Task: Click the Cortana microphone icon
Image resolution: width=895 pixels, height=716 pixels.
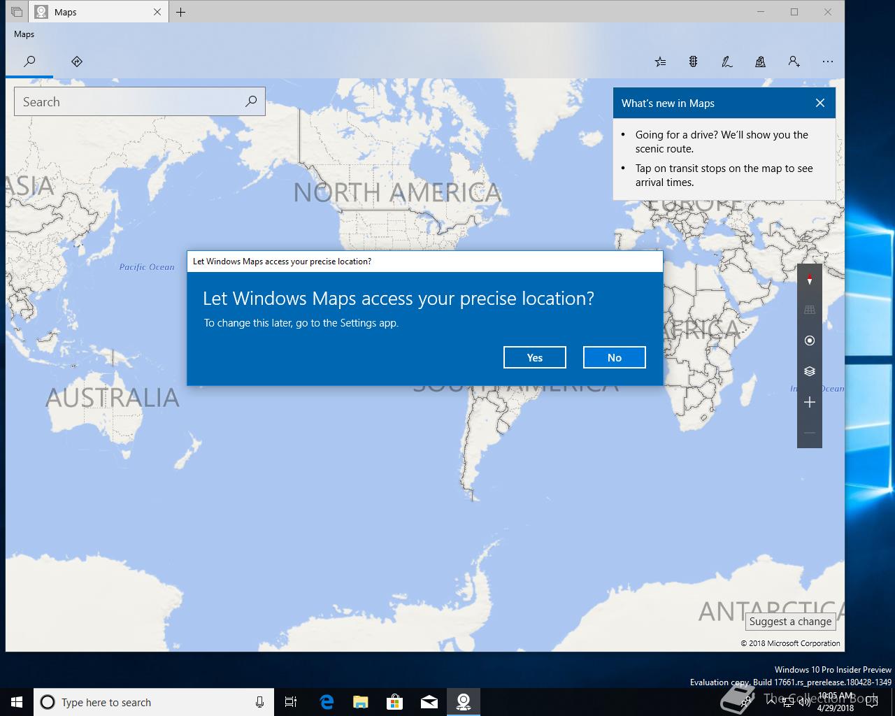Action: (259, 702)
